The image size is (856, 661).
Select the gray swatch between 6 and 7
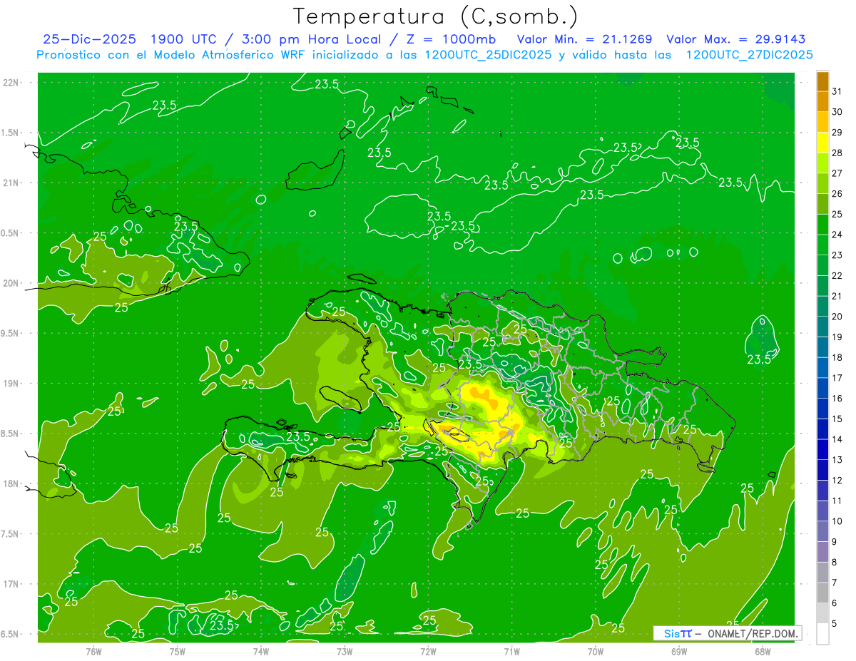click(822, 593)
